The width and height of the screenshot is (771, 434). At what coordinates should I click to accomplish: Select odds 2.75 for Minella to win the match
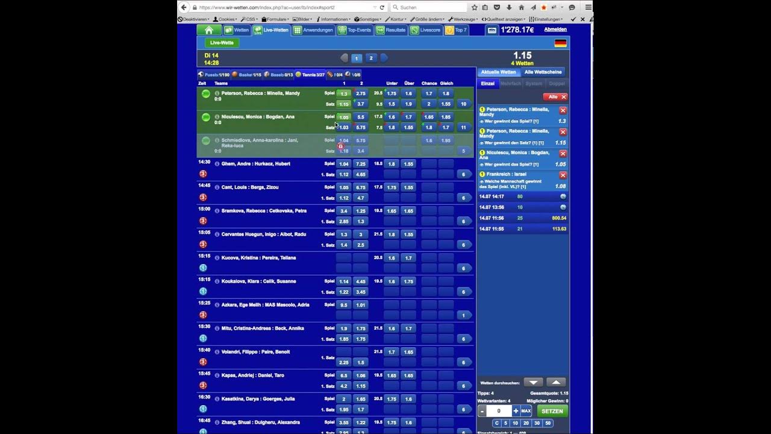(x=360, y=93)
